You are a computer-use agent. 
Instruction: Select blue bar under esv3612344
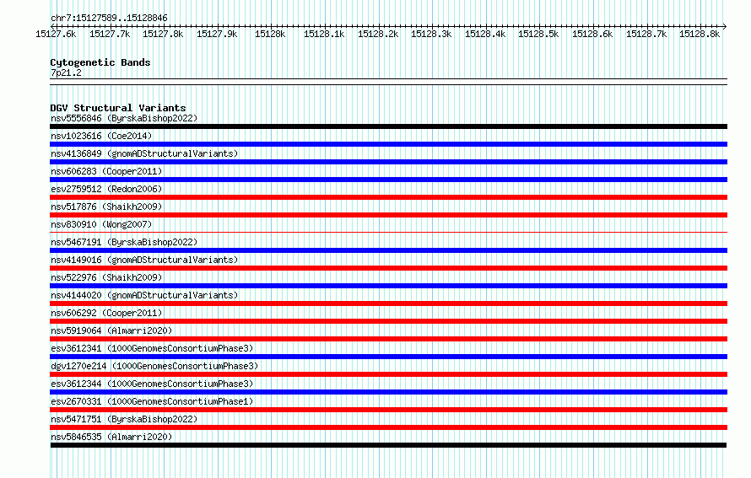tap(388, 392)
